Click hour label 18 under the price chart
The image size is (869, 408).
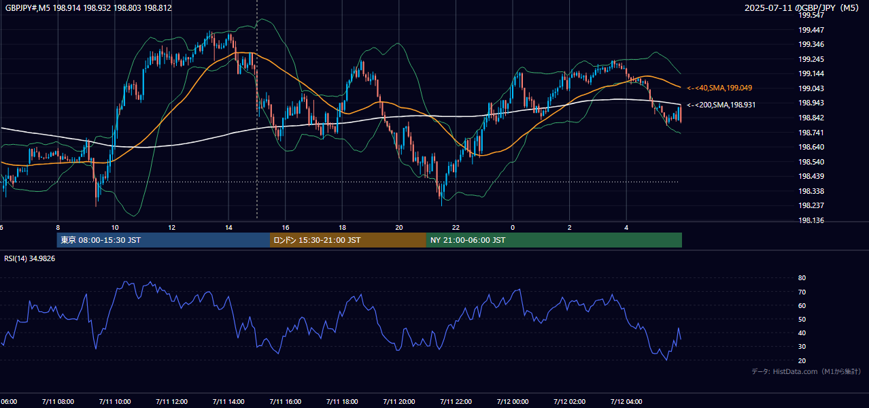(342, 228)
